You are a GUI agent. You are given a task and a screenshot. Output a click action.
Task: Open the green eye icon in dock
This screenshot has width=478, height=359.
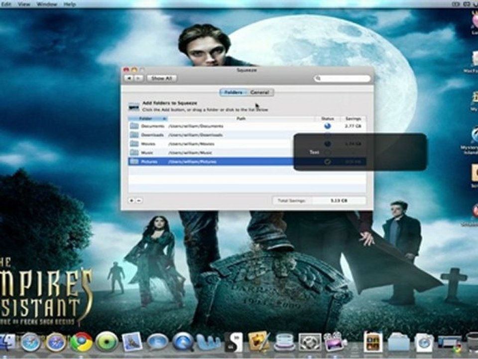tap(107, 342)
